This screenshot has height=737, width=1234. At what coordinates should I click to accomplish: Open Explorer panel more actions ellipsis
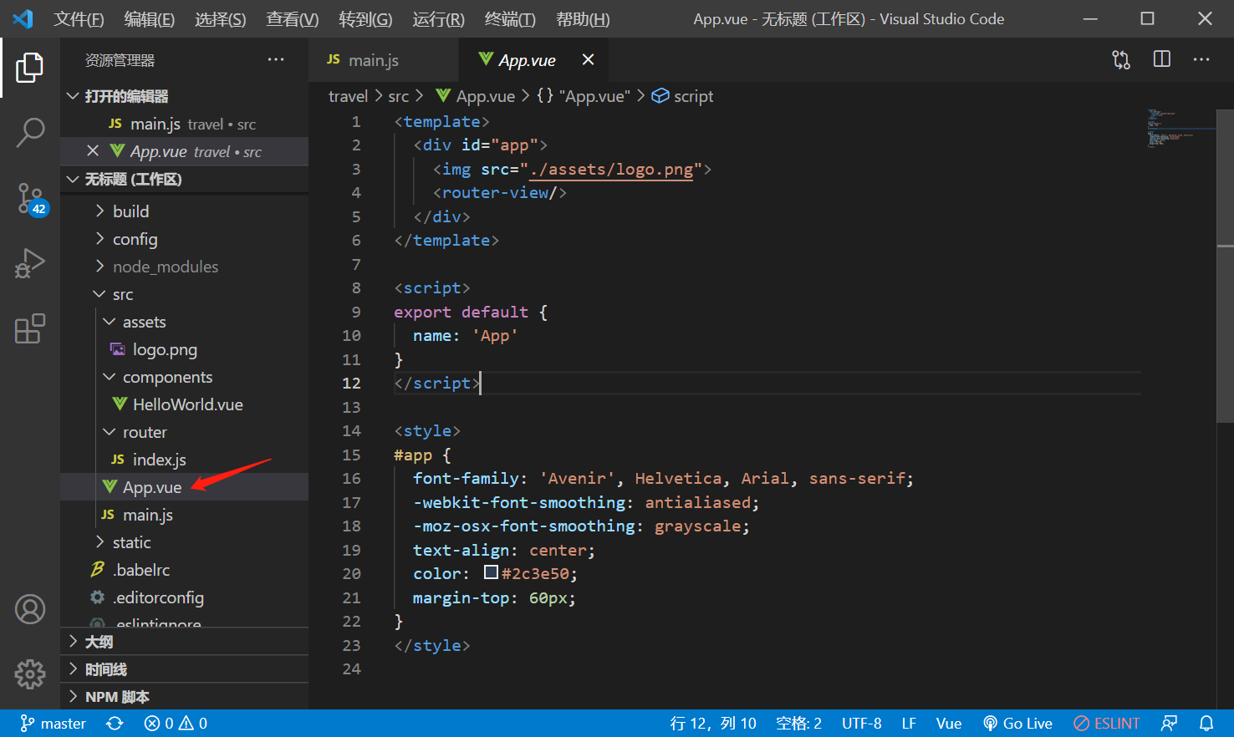point(276,59)
